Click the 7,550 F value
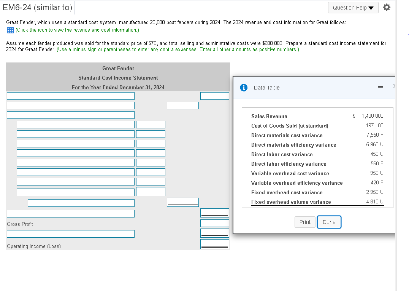This screenshot has height=291, width=409. pyautogui.click(x=375, y=135)
